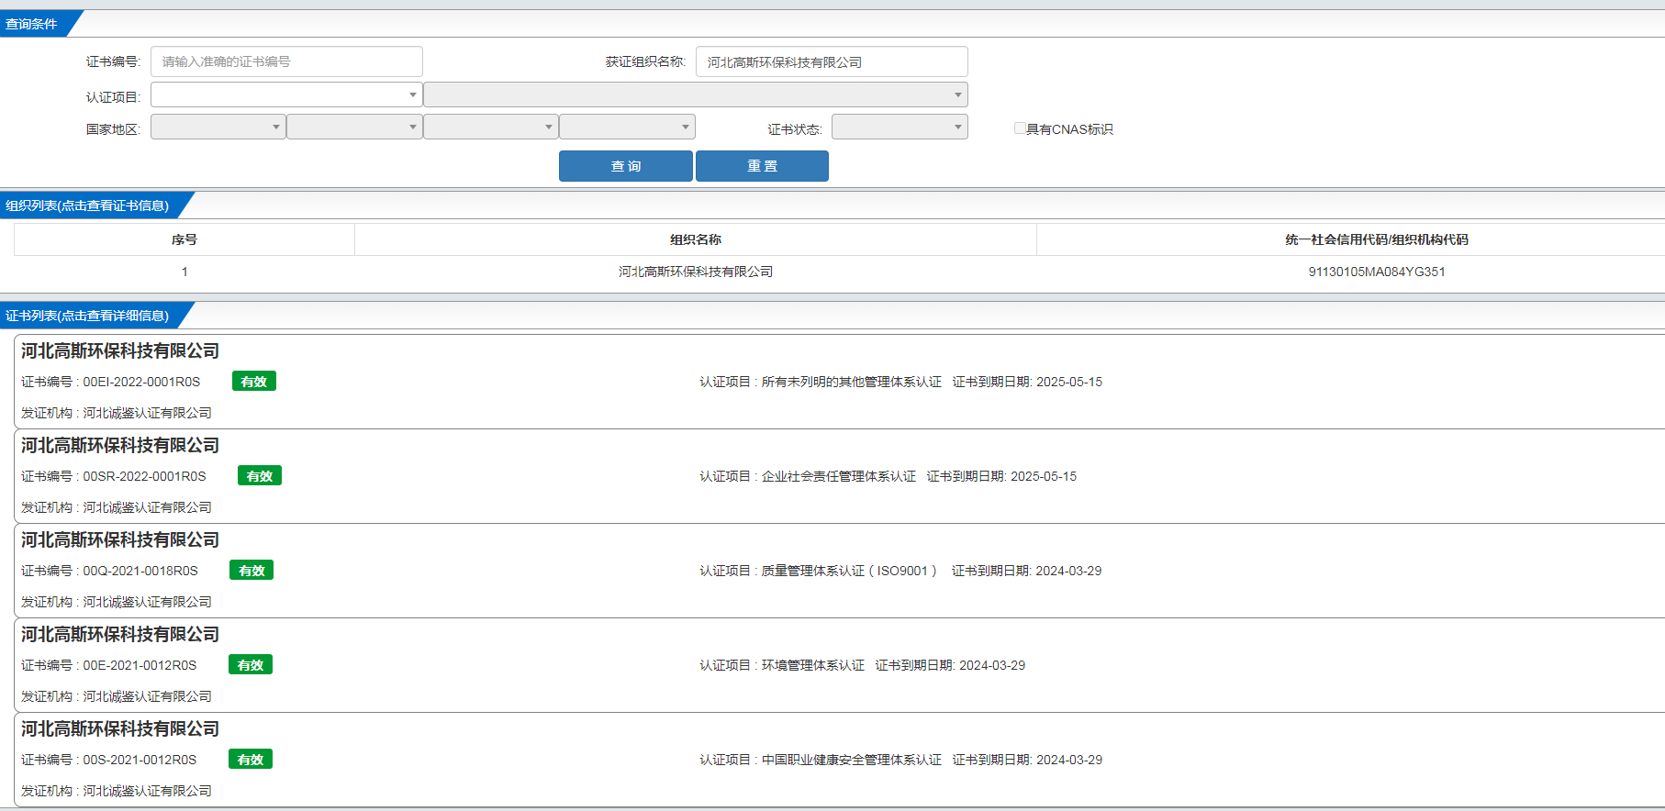The width and height of the screenshot is (1665, 811).
Task: Click the company title above certificate 00Q-2021-0018R0S
Action: point(120,539)
